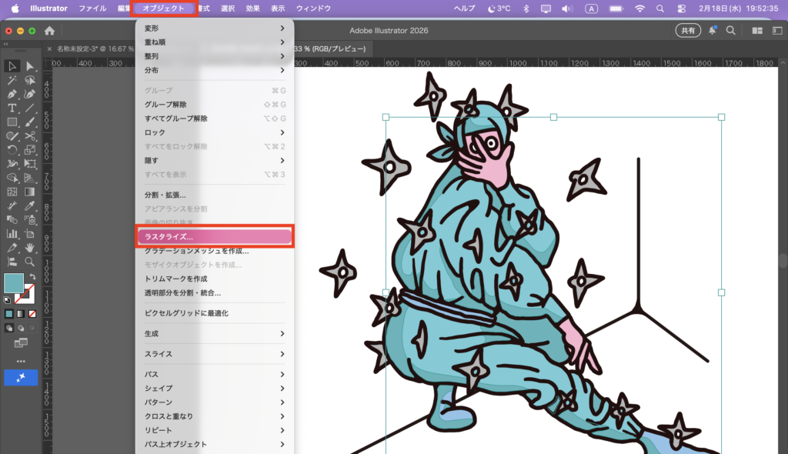Image resolution: width=788 pixels, height=454 pixels.
Task: Set the None (no fill) mode box
Action: tap(32, 314)
